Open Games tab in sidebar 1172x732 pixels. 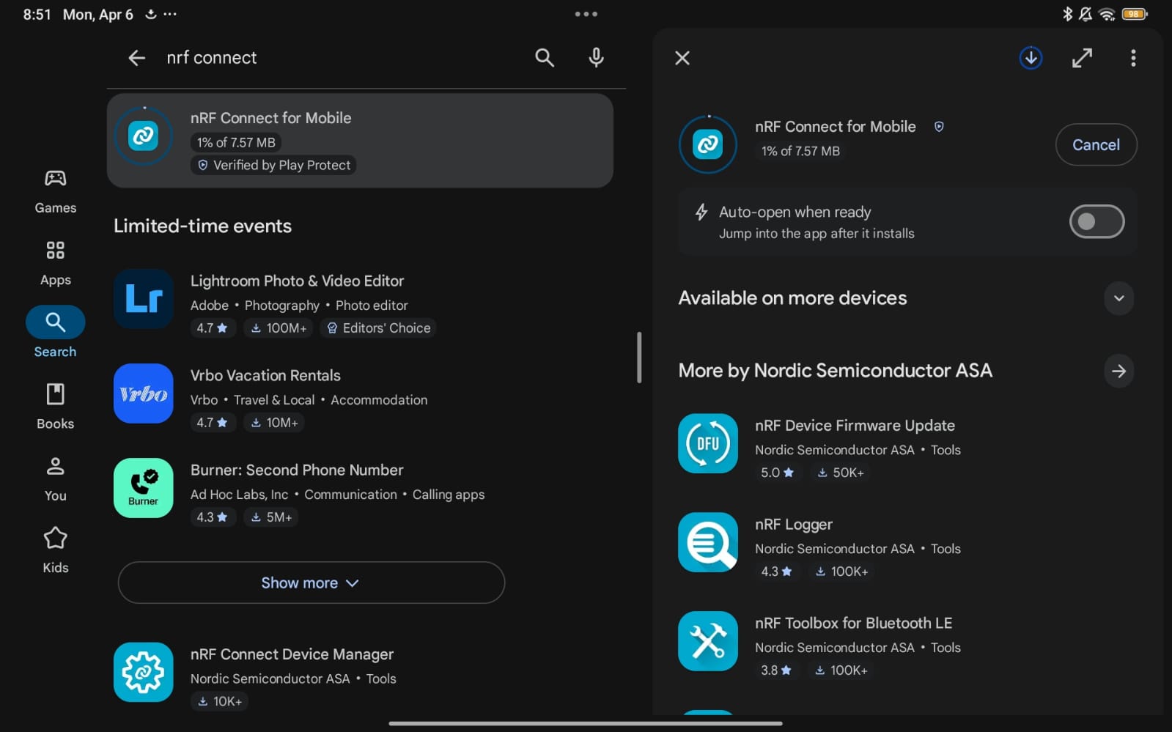tap(56, 192)
